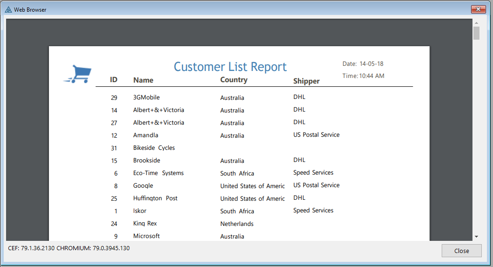Select the 3GMobile customer name

146,98
